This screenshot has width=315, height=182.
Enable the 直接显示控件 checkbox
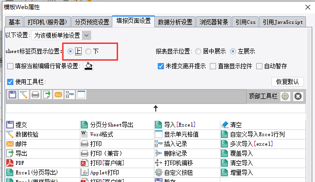213,66
